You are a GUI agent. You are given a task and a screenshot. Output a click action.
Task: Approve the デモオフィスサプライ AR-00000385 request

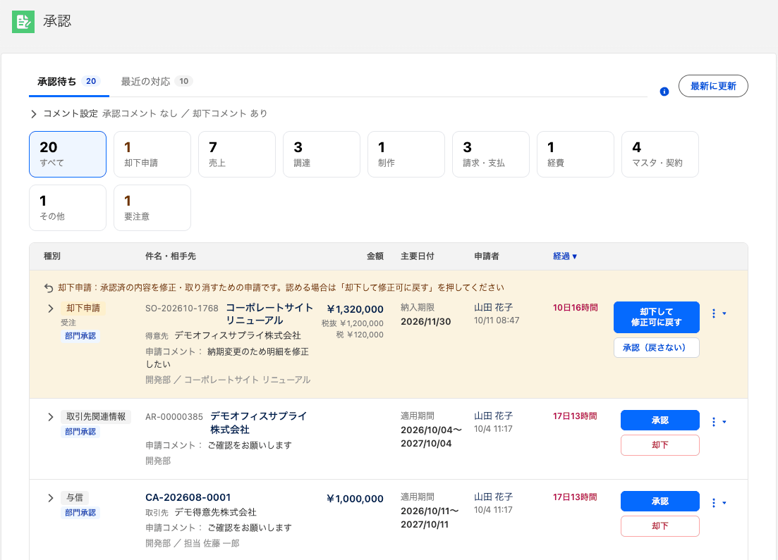click(660, 421)
